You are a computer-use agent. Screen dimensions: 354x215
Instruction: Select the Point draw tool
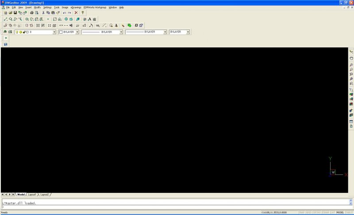[48, 19]
